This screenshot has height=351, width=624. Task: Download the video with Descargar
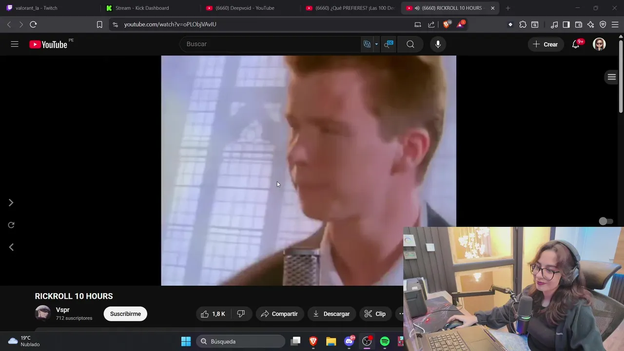coord(331,314)
